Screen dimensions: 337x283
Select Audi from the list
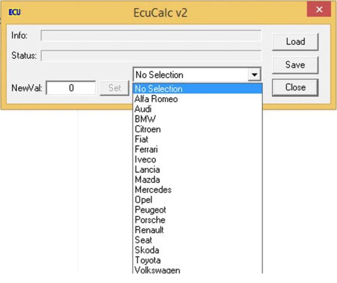tap(198, 109)
